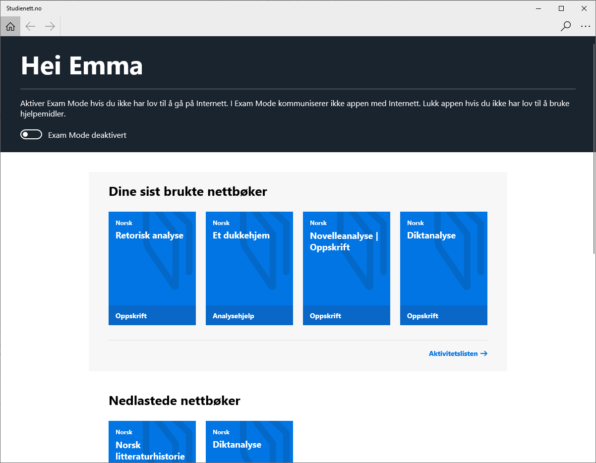The image size is (596, 463).
Task: Close the Studienett.no window
Action: click(x=584, y=8)
